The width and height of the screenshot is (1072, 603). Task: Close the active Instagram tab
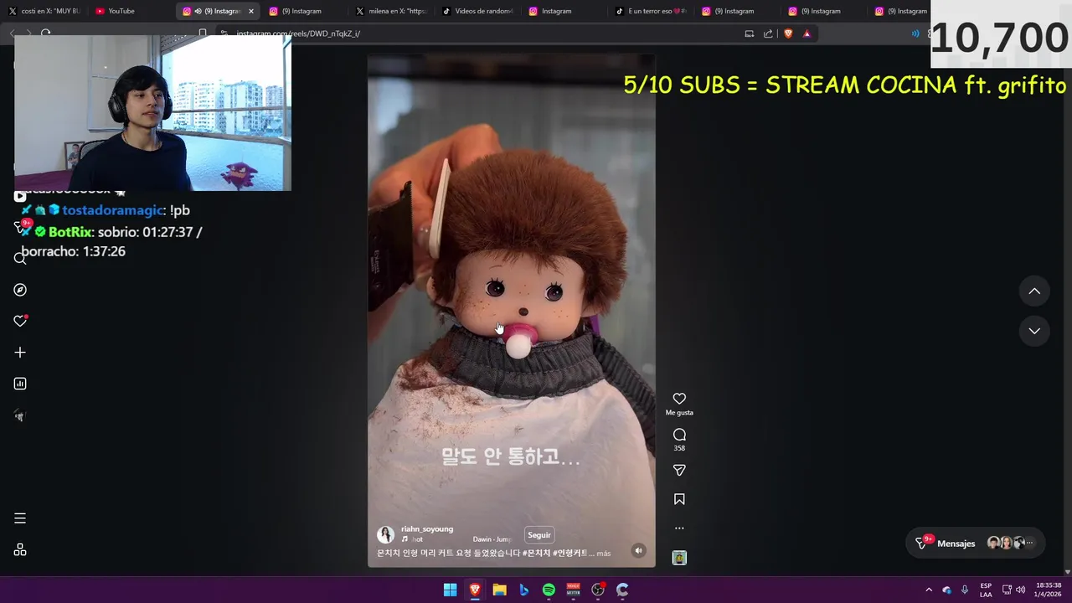tap(250, 11)
